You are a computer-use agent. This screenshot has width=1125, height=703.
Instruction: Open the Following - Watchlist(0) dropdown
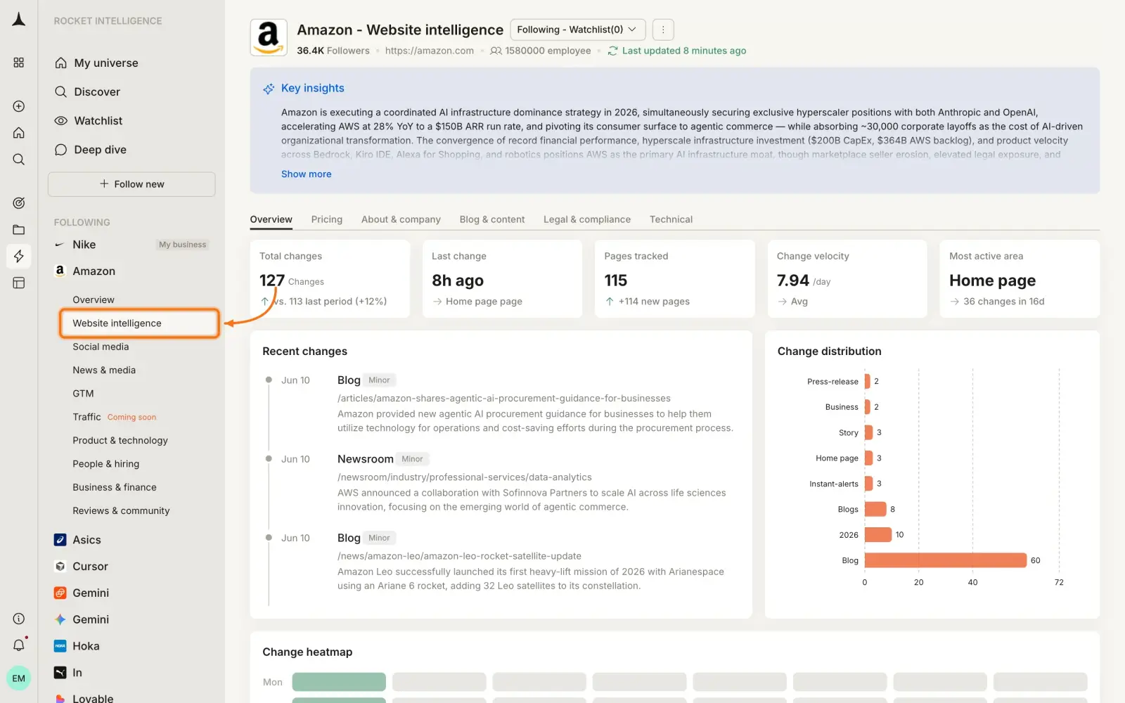click(577, 30)
